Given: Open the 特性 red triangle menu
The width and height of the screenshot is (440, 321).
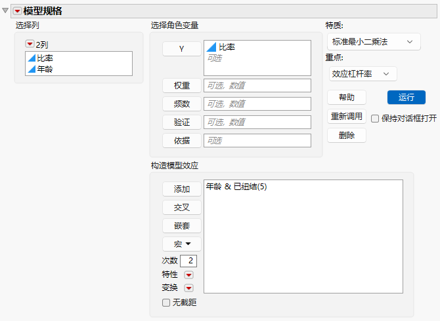Looking at the screenshot, I should tap(188, 275).
